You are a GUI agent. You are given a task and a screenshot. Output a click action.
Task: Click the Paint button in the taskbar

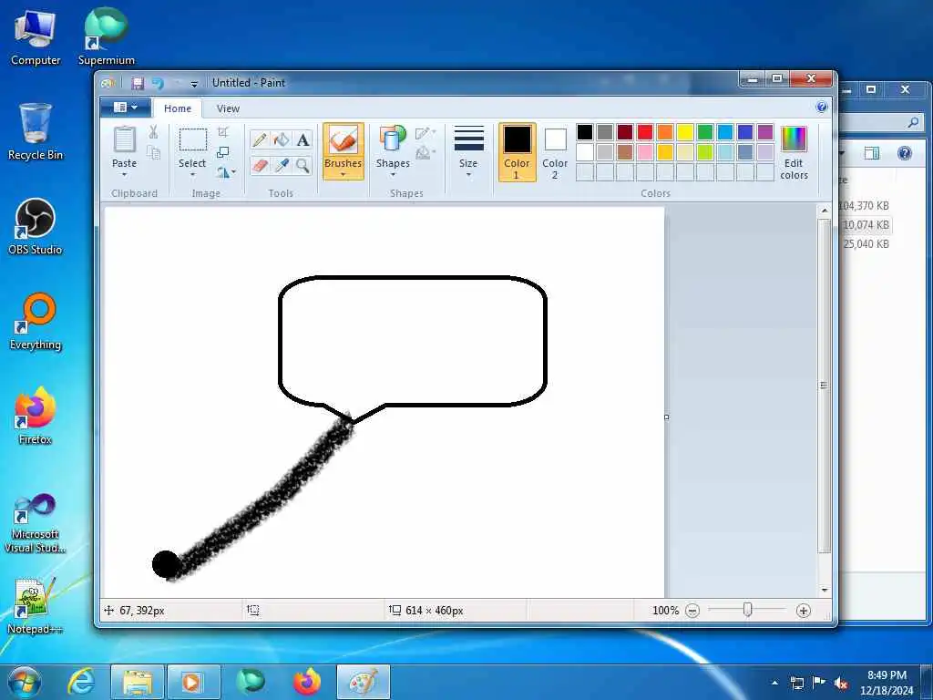coord(364,682)
